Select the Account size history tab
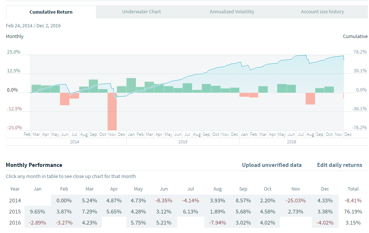This screenshot has width=369, height=233. click(x=322, y=12)
